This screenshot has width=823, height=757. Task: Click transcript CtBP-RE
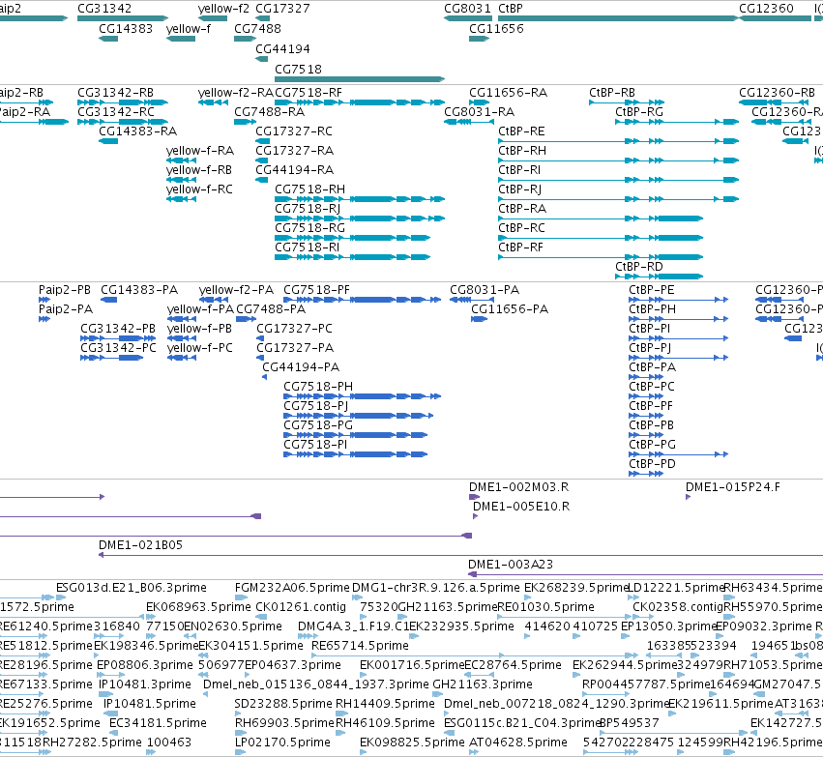point(521,131)
